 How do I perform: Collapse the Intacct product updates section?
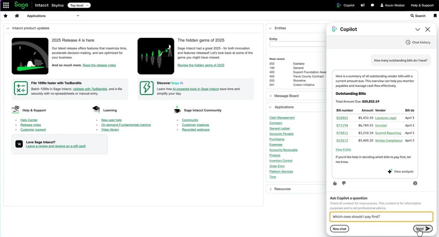8,28
